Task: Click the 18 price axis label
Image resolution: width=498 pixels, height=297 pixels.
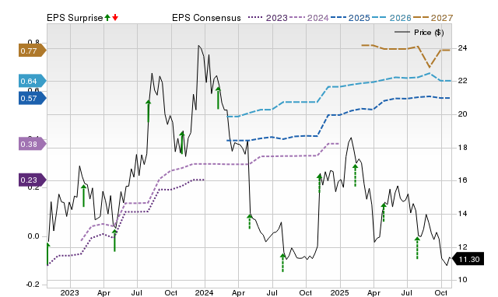Action: [462, 147]
